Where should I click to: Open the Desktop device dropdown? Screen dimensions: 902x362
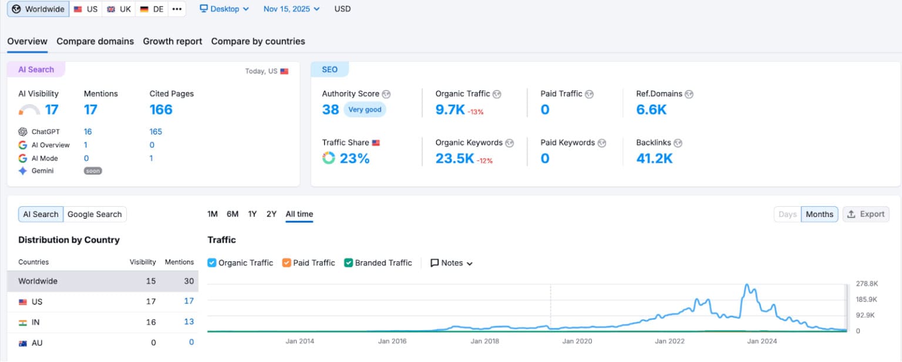pyautogui.click(x=224, y=9)
